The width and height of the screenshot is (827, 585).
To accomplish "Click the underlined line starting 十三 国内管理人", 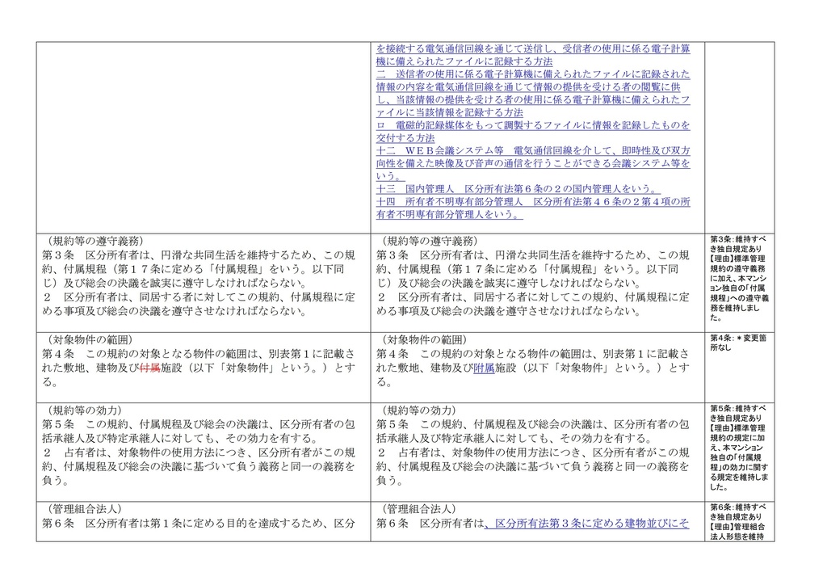I will (518, 189).
